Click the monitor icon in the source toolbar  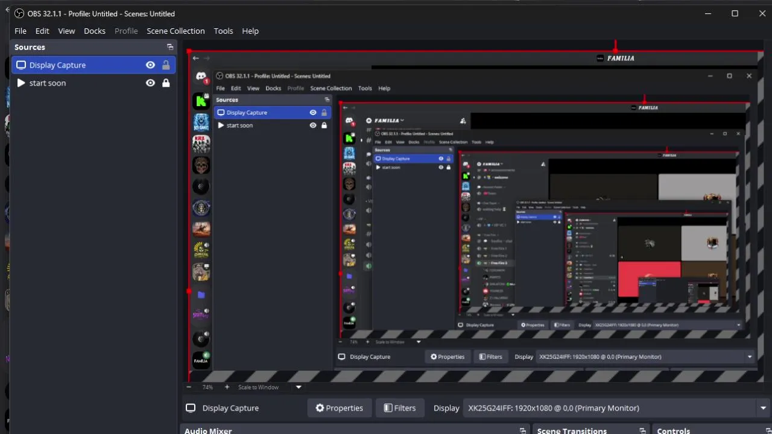coord(191,408)
